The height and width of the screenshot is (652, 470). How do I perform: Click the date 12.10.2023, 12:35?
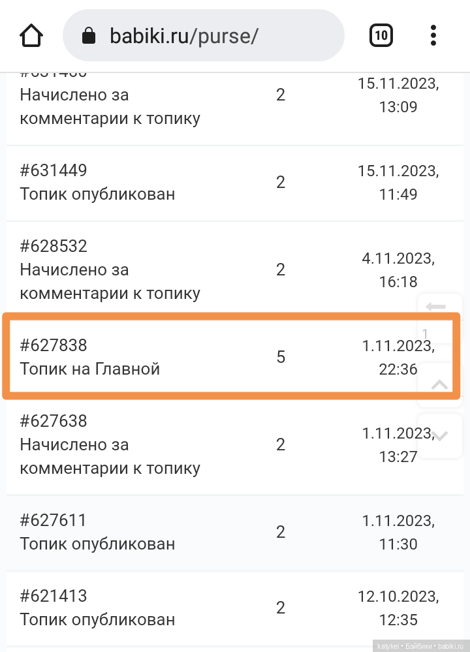coord(398,608)
